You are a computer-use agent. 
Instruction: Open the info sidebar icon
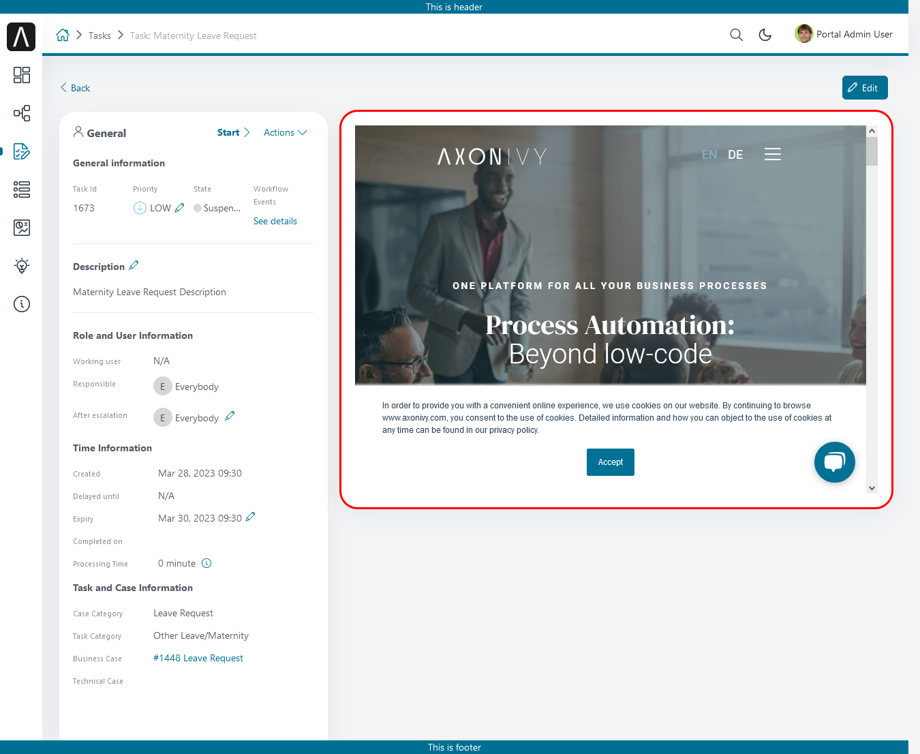coord(22,304)
